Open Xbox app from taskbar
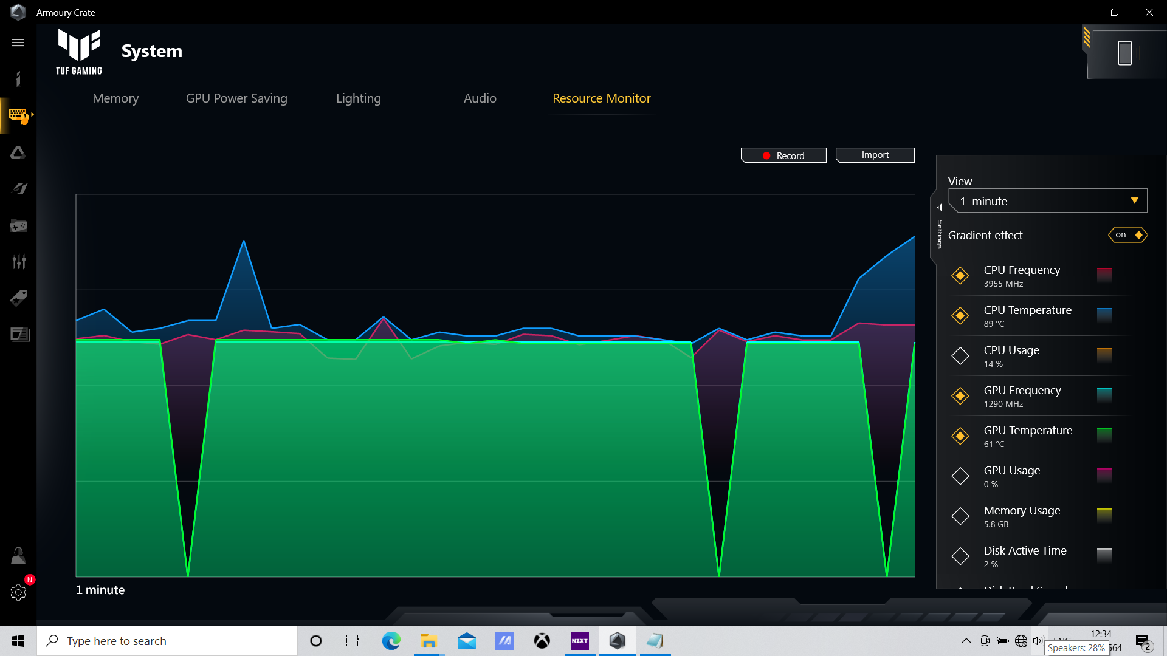1167x656 pixels. 542,641
